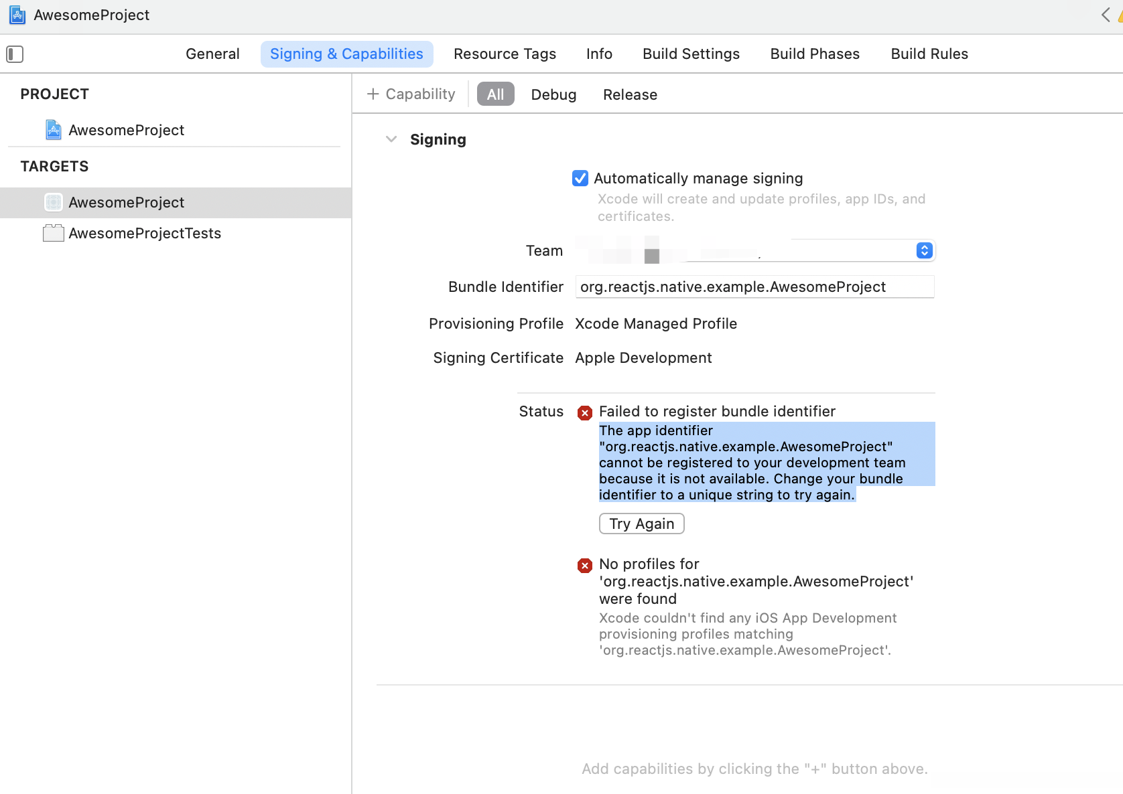Click the Xcode project icon in title bar

point(17,15)
